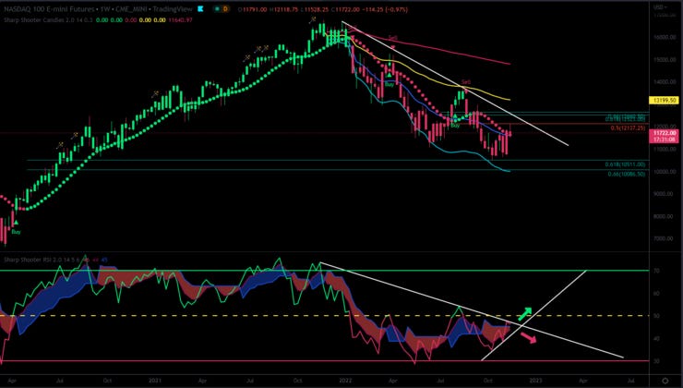683x388 pixels.
Task: Click 8000.00 on the price scale
Action: coord(665,217)
